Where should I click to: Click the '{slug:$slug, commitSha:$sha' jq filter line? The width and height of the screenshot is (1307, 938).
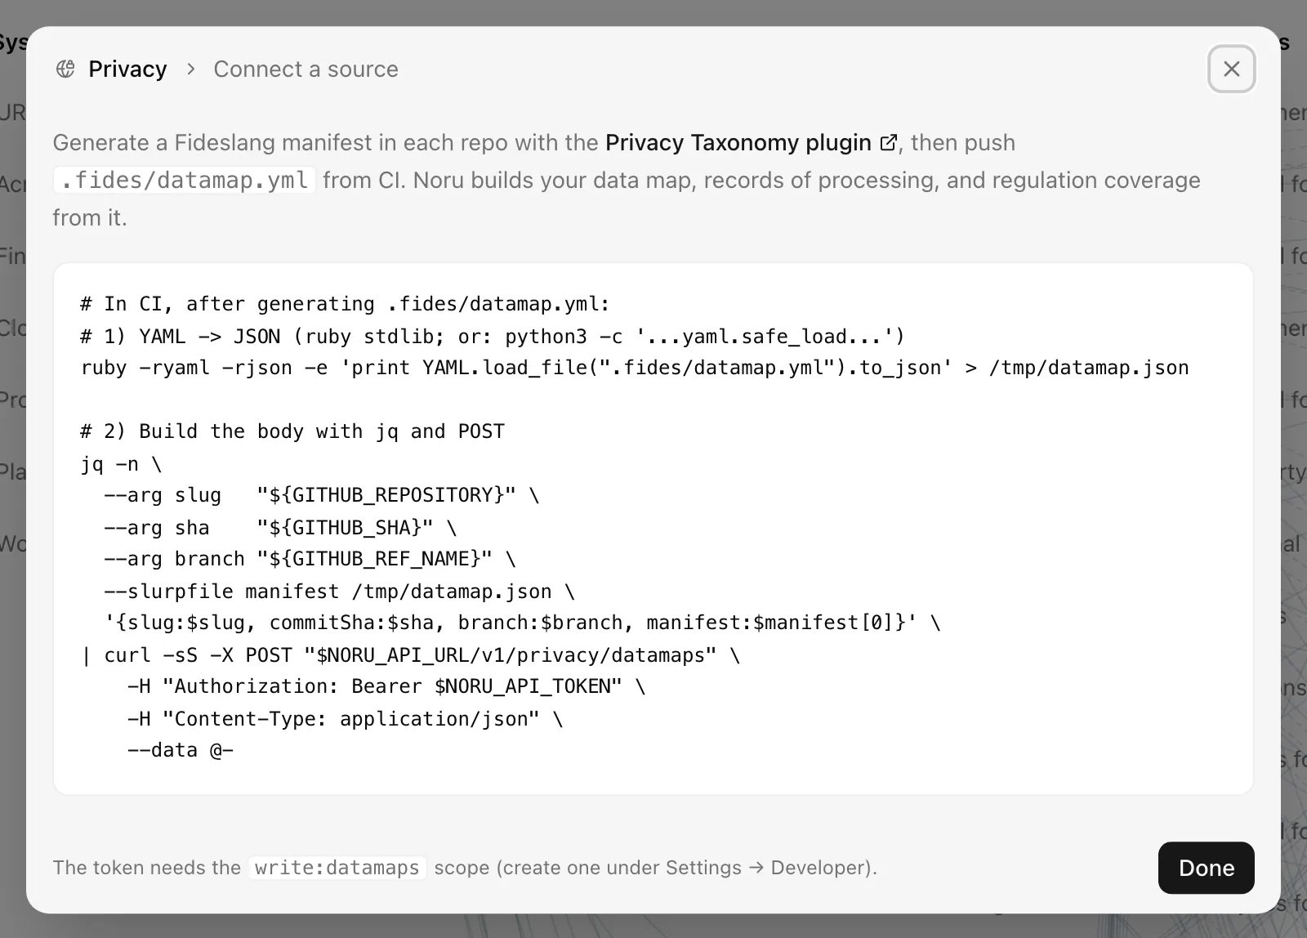tap(522, 623)
